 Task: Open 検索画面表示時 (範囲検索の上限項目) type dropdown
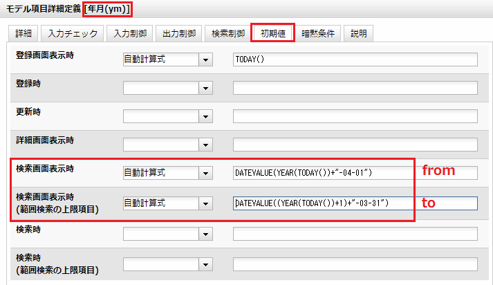coord(168,203)
